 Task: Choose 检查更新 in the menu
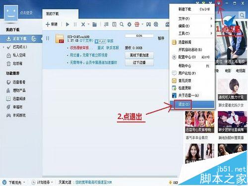[x=192, y=88]
